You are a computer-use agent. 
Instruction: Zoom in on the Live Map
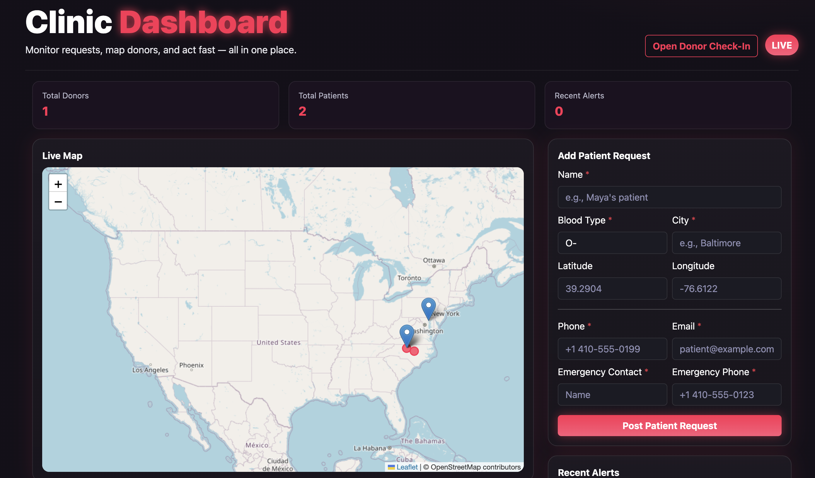click(x=58, y=184)
